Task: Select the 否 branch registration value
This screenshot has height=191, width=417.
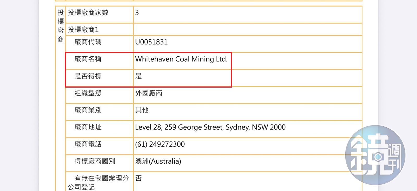Action: (x=138, y=178)
